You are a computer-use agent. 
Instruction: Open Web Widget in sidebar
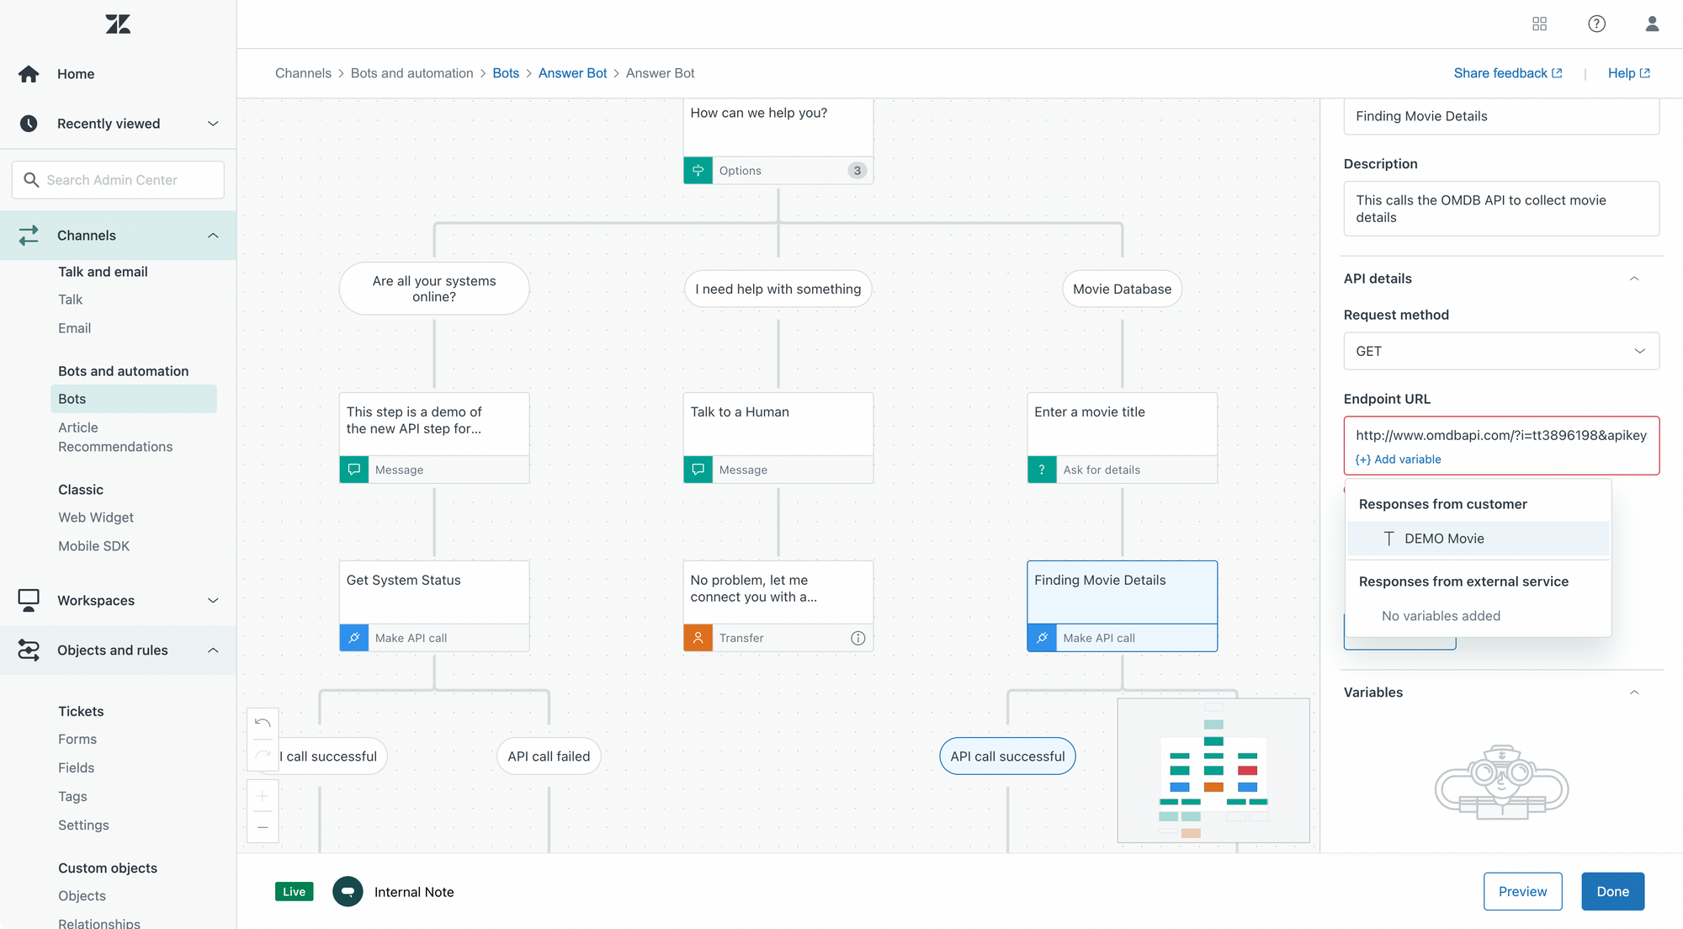96,518
